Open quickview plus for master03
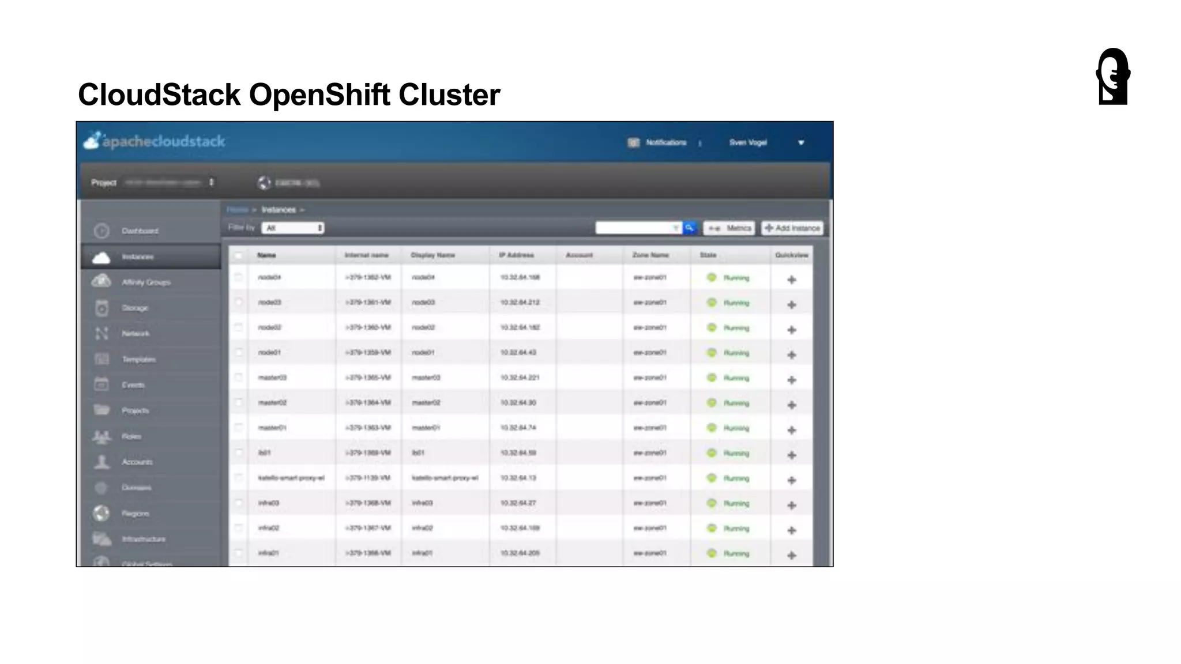The image size is (1181, 664). (x=792, y=380)
